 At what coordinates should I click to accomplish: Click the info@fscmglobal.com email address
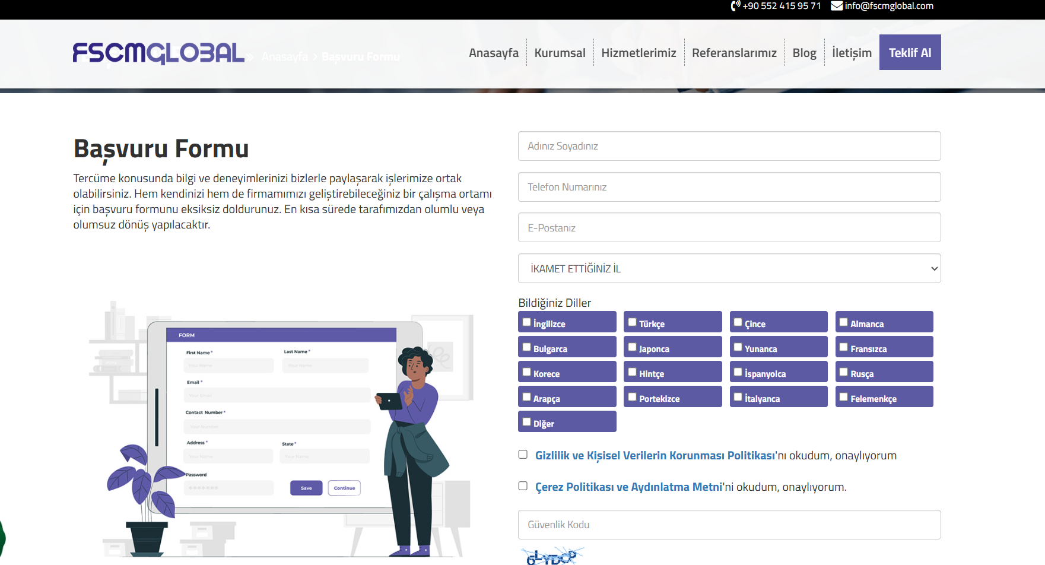point(889,6)
